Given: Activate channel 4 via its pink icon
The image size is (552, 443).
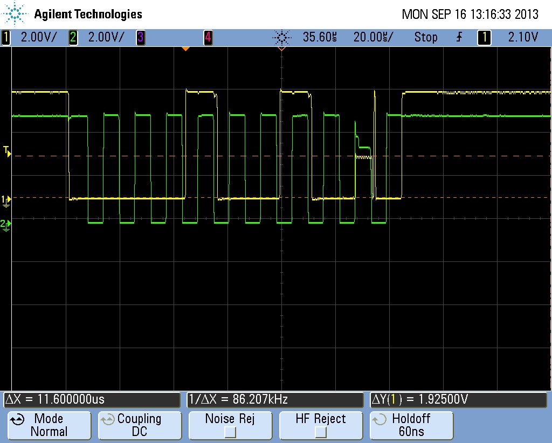Looking at the screenshot, I should (x=208, y=37).
